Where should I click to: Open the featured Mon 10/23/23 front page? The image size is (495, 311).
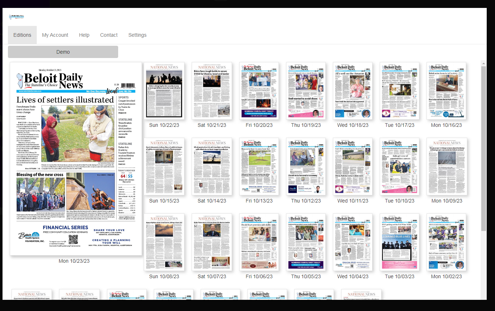pos(76,159)
